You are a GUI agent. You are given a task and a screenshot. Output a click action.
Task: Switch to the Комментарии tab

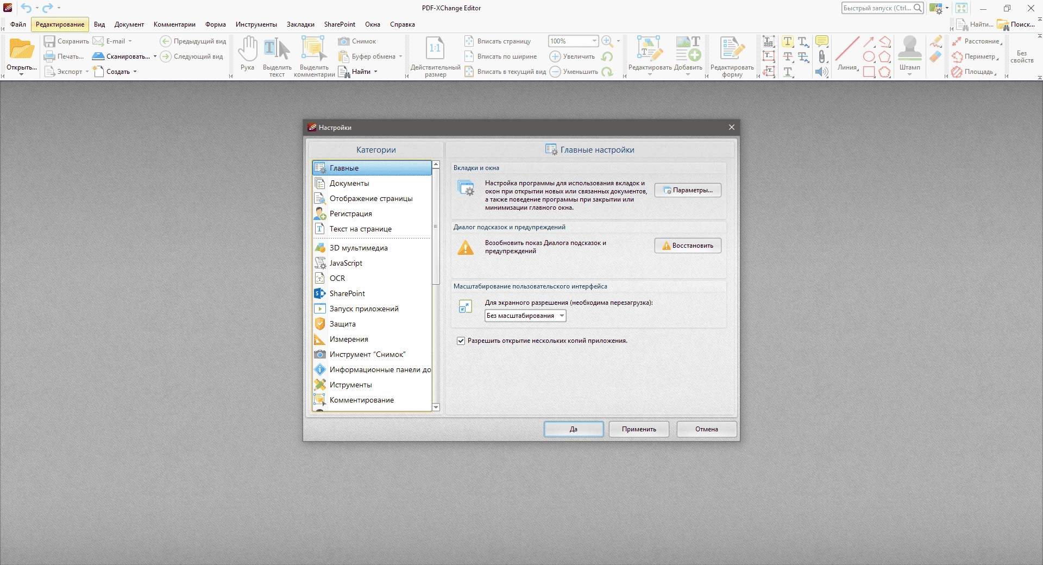tap(174, 24)
